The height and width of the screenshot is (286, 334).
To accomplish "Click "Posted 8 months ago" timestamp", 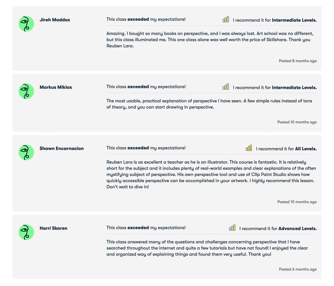I will (297, 61).
